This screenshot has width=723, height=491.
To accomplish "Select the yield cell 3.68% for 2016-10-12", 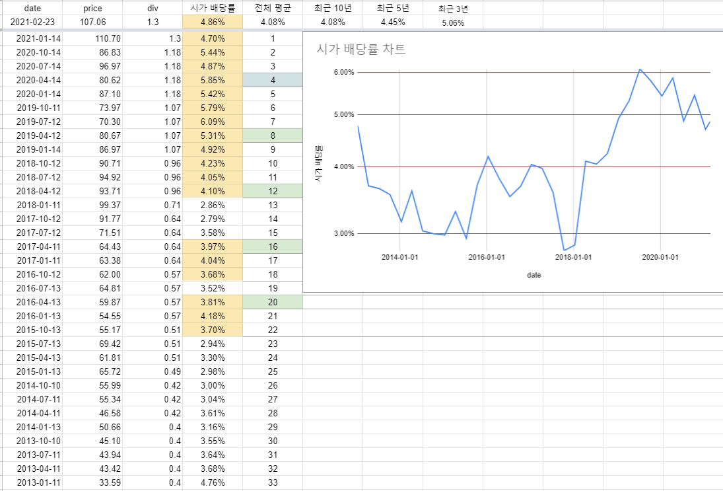I will click(213, 274).
